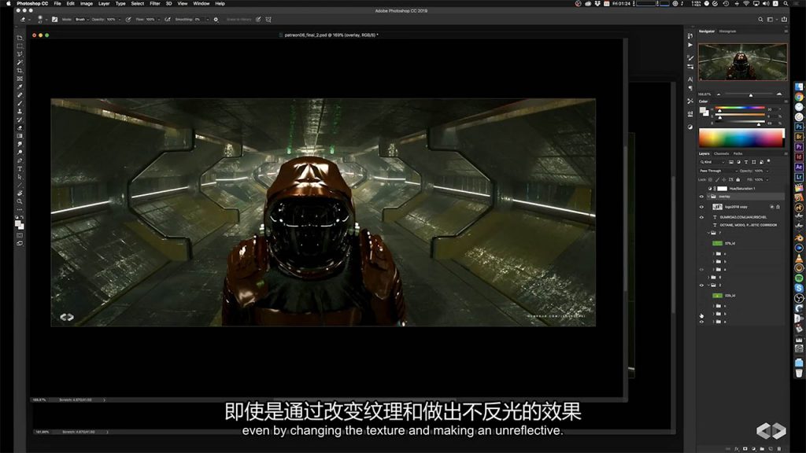Toggle layer filtering on/off switch
The image size is (806, 453).
pyautogui.click(x=768, y=162)
